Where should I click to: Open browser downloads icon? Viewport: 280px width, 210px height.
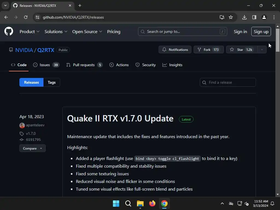point(244,17)
